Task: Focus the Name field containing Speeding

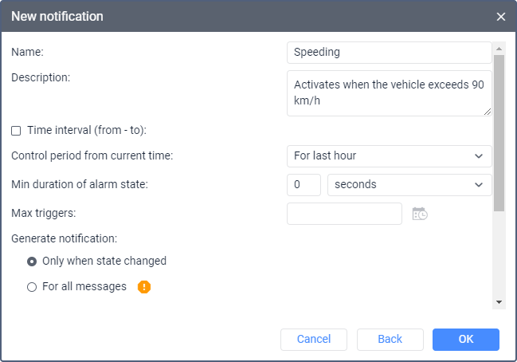Action: [389, 53]
